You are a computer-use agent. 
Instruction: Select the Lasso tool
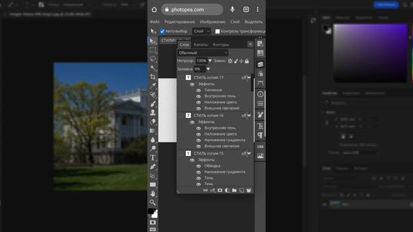tap(153, 59)
